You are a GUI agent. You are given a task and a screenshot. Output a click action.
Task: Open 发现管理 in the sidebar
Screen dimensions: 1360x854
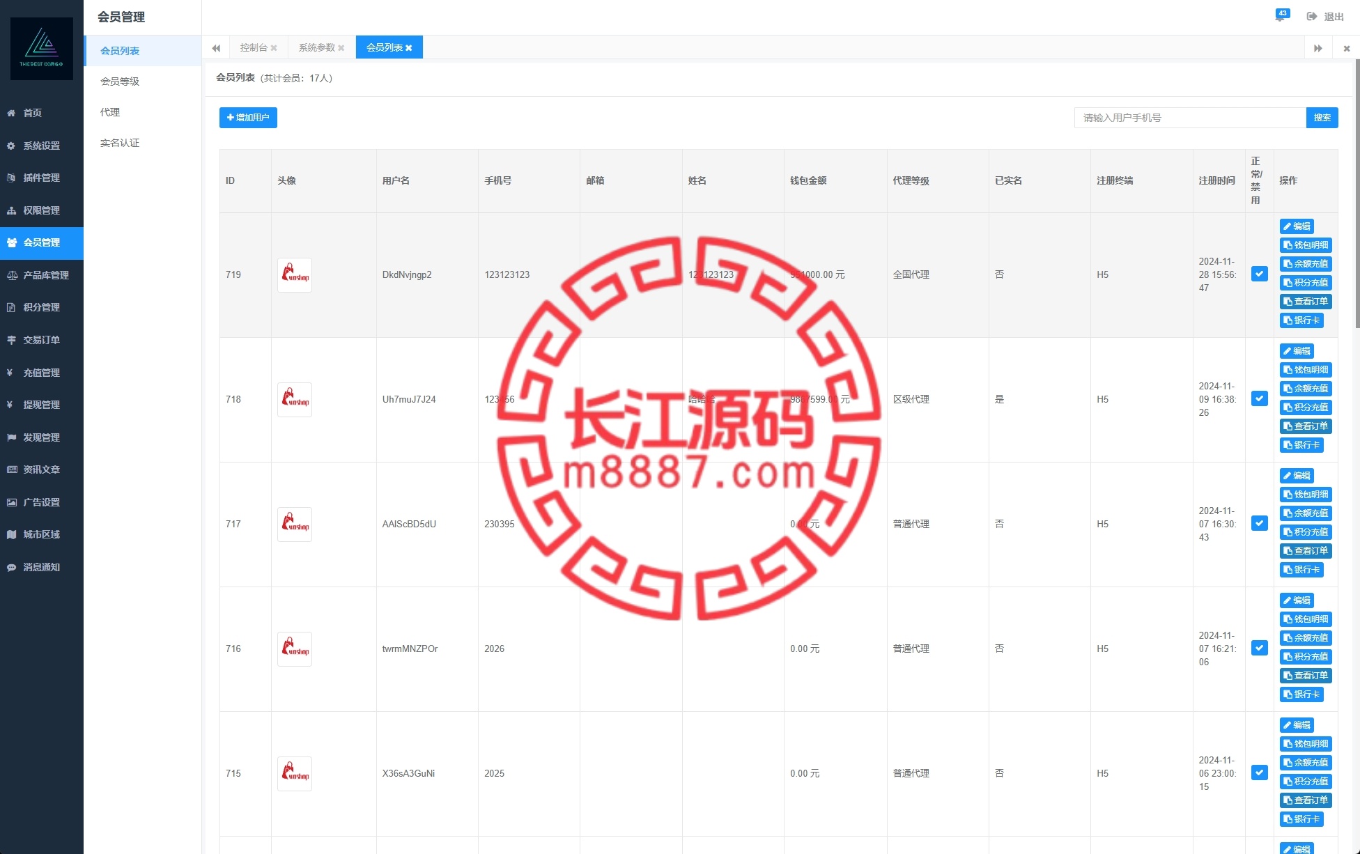42,437
